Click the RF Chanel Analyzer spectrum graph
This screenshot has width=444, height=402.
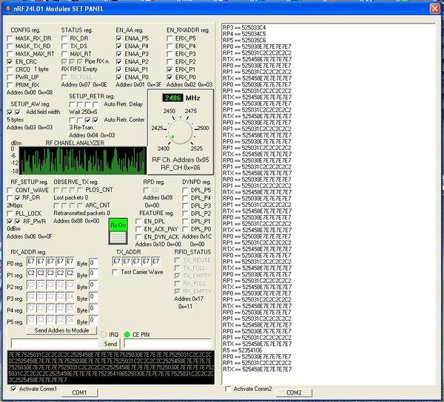pos(83,160)
